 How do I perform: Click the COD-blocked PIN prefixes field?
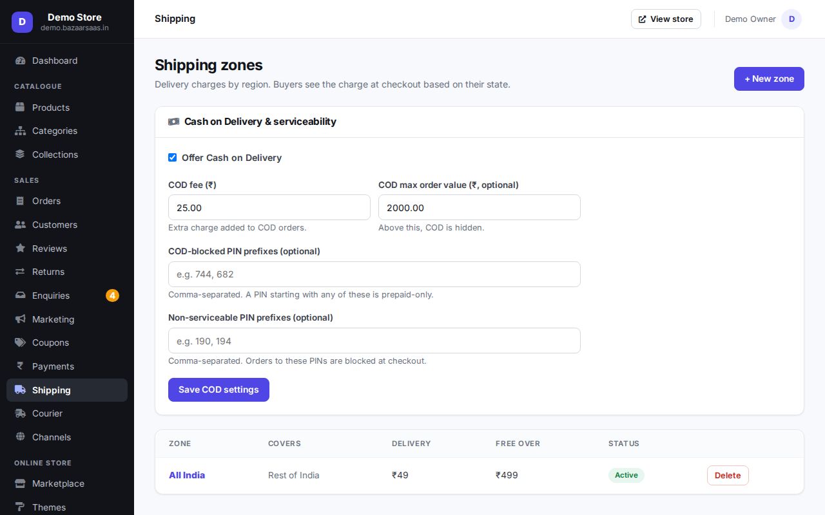pyautogui.click(x=374, y=274)
